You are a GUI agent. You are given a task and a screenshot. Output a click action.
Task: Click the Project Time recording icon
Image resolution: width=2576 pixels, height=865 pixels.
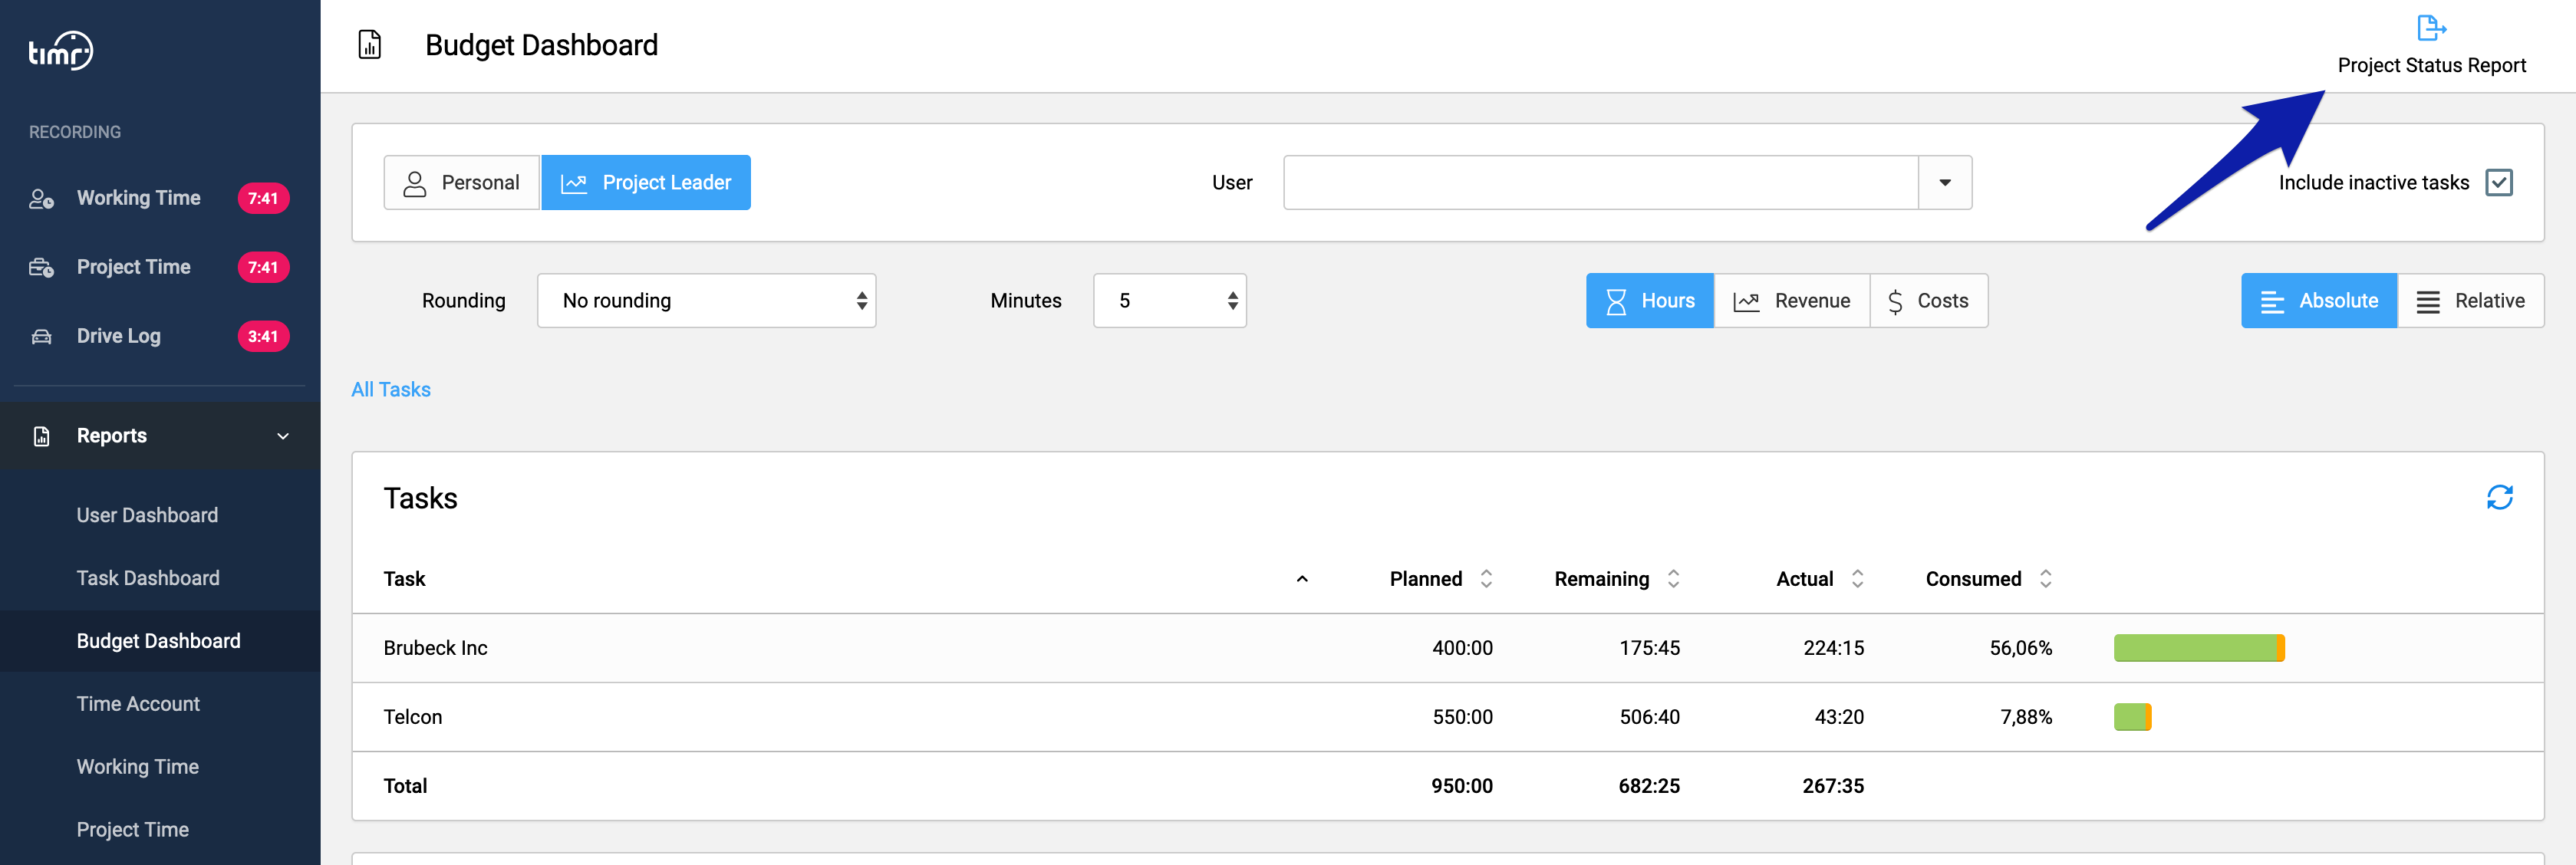41,267
